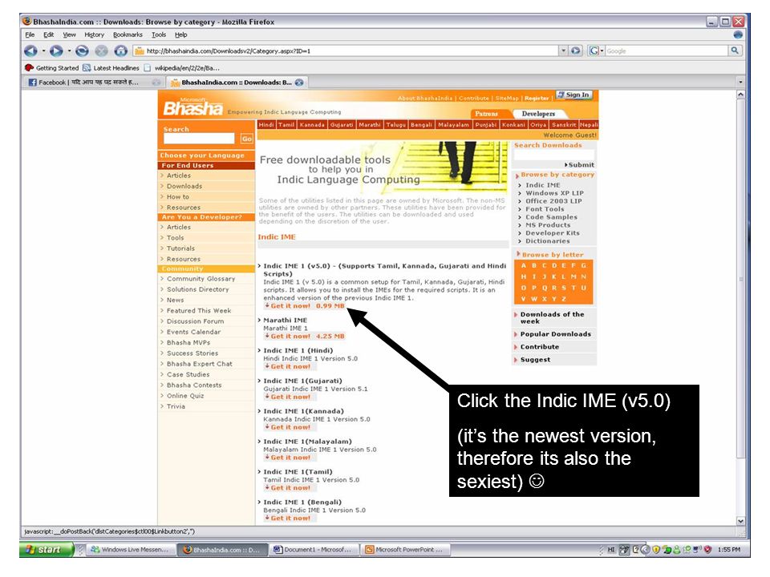Open the Font Tools category

[x=545, y=209]
